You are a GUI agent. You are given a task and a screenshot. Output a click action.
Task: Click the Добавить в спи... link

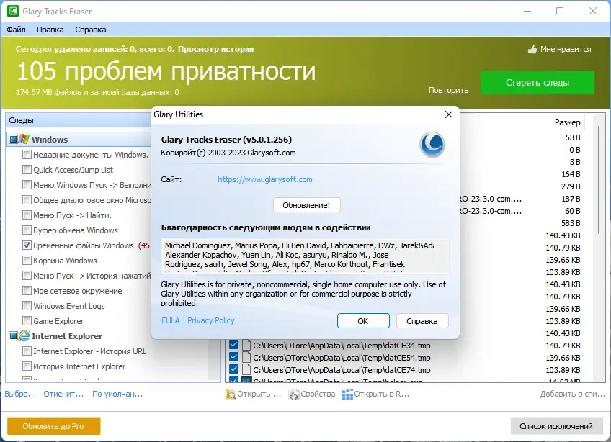click(572, 394)
